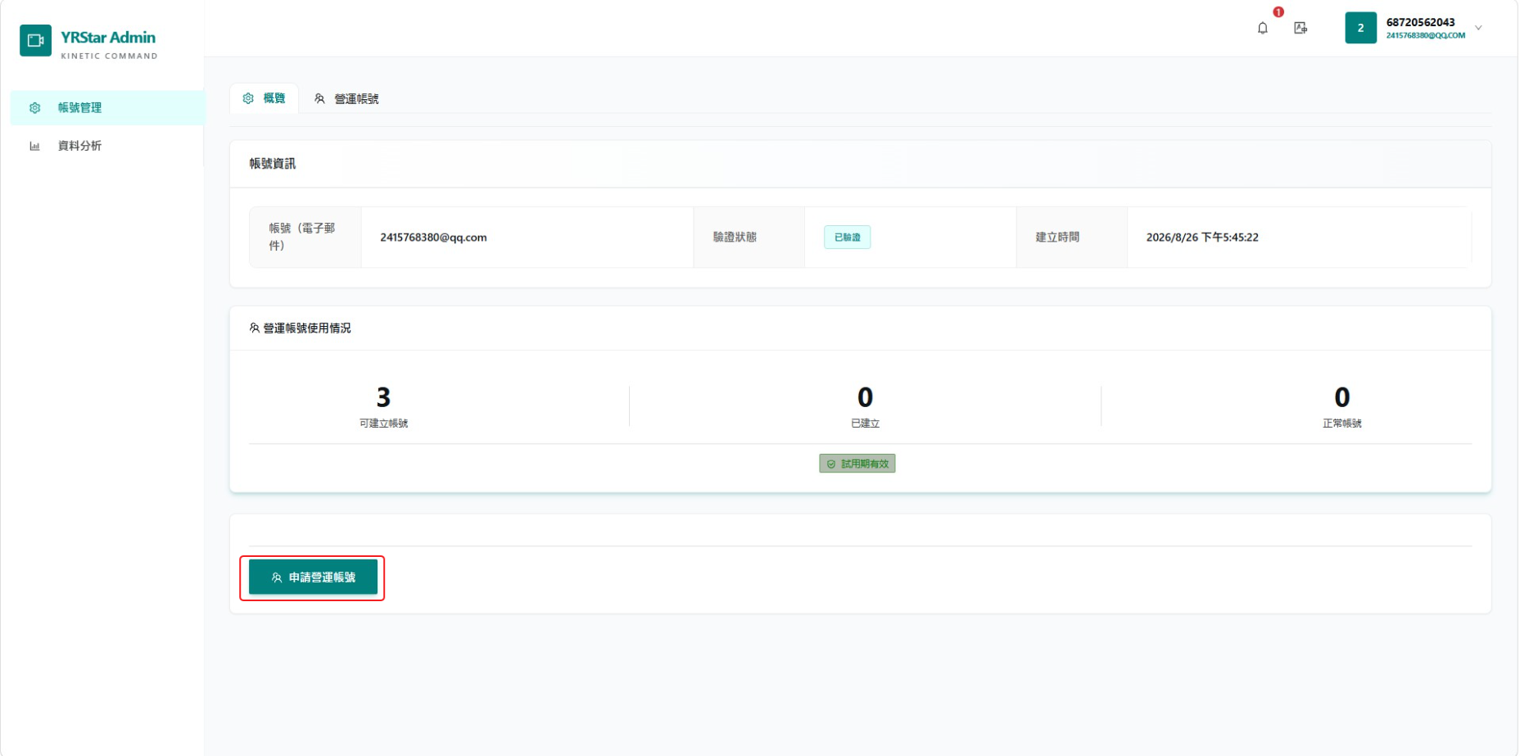The width and height of the screenshot is (1520, 756).
Task: Click the 已建立 label
Action: (x=865, y=423)
